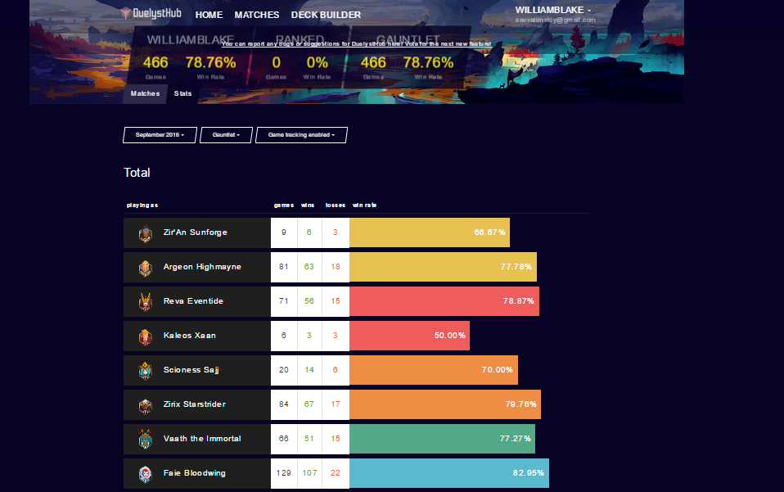Click the Total section heading
The width and height of the screenshot is (784, 492).
[x=137, y=173]
